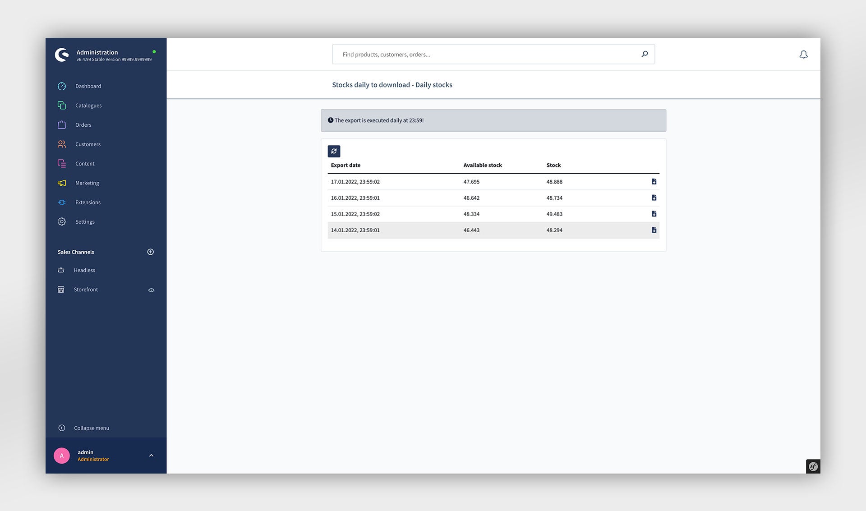Refresh the daily stocks list
This screenshot has height=511, width=866.
[334, 151]
